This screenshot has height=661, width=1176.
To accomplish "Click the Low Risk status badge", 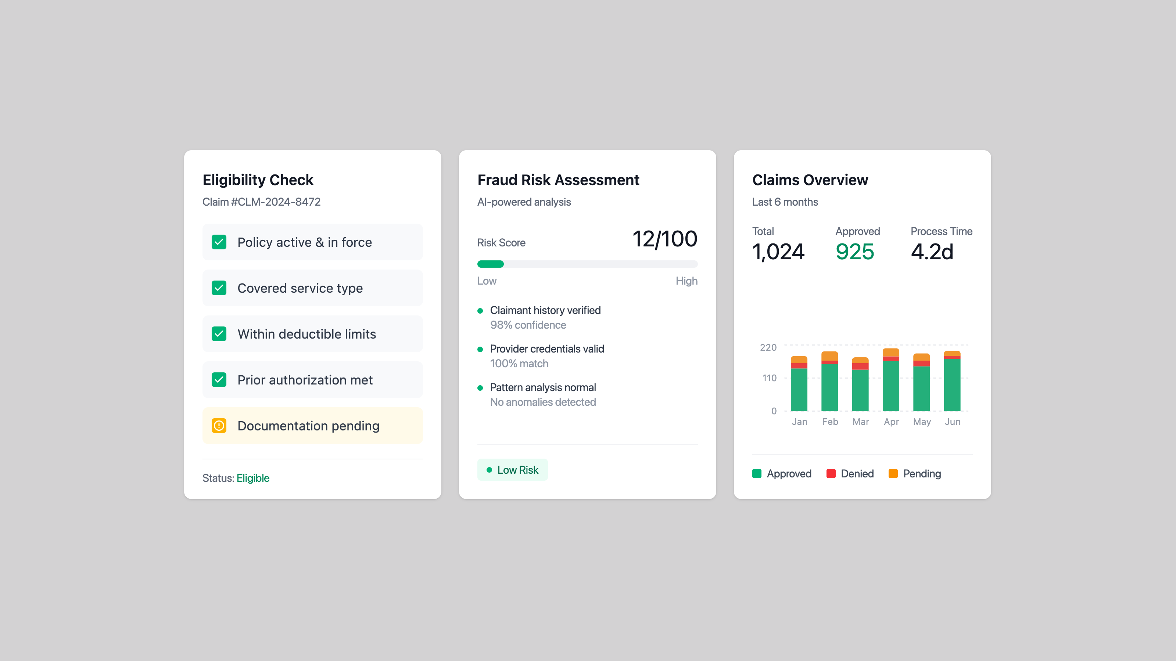I will point(512,469).
